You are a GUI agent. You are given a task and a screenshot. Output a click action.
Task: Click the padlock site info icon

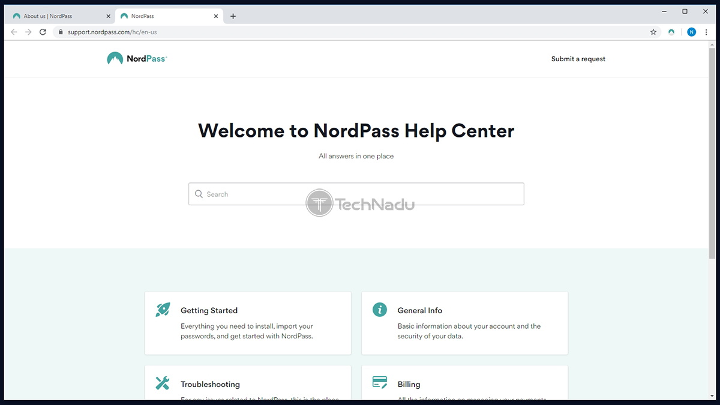pos(60,32)
